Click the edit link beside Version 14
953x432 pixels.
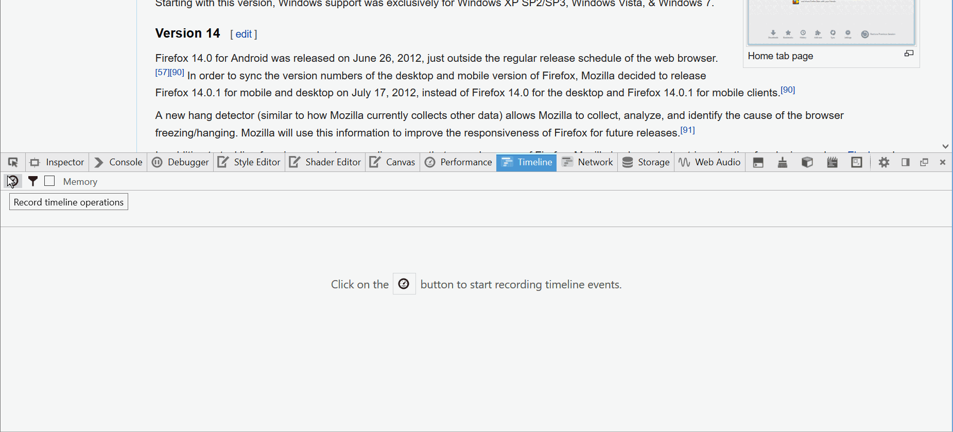(244, 34)
